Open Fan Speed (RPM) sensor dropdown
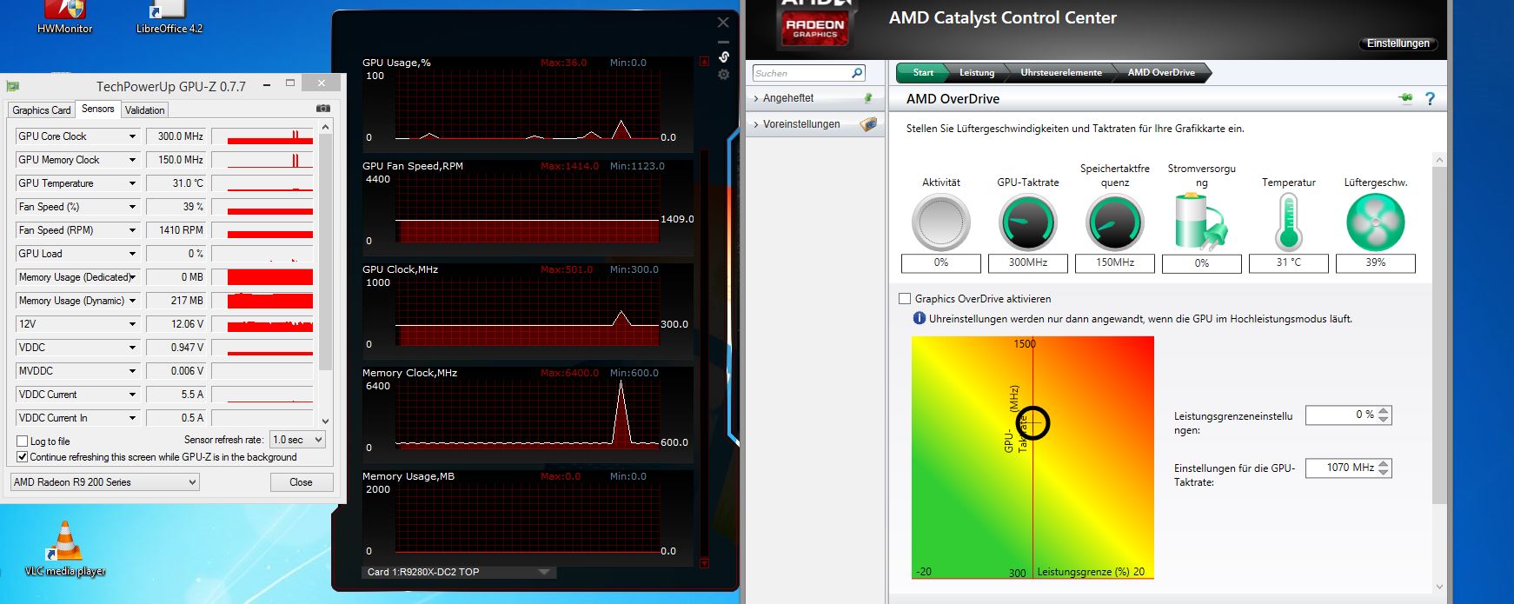The height and width of the screenshot is (604, 1514). pos(132,230)
